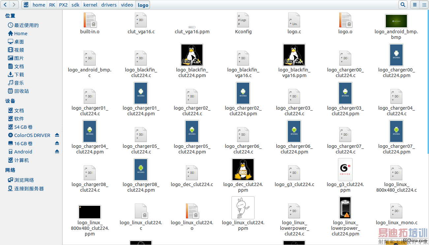Click the disk root icon in path bar
The image size is (429, 245).
click(26, 5)
